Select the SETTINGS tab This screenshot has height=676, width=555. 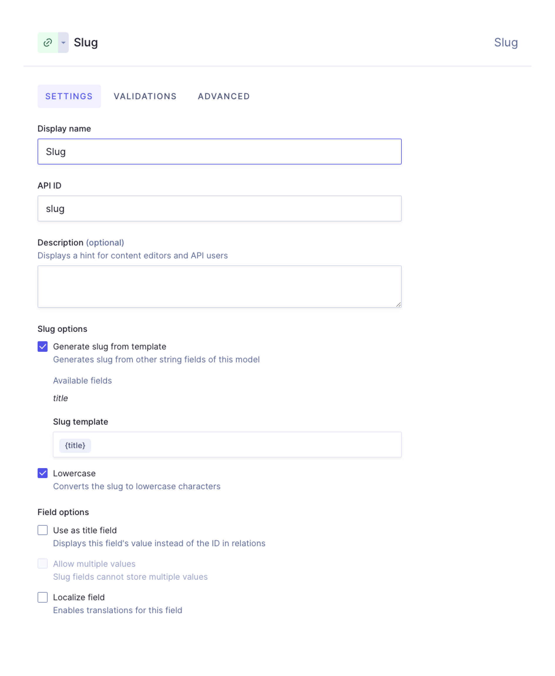click(x=69, y=96)
